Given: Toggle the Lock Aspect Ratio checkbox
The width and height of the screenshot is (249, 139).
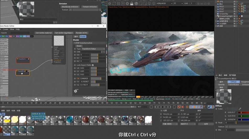Looking at the screenshot, I should (x=93, y=65).
